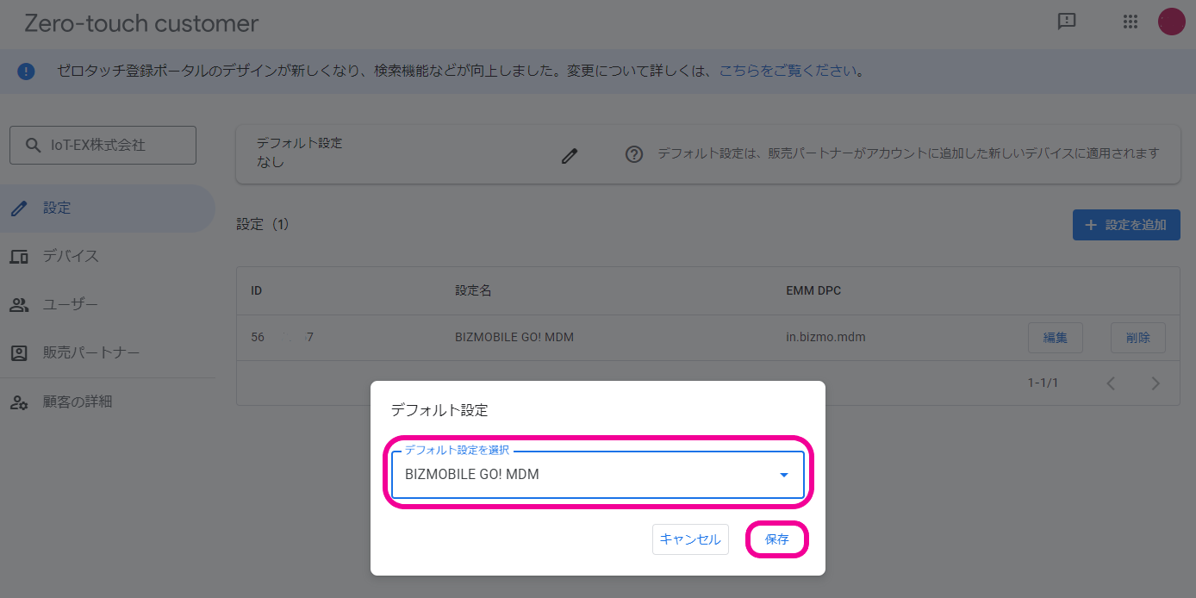Open the デフォルト設定を選択 dropdown
1196x598 pixels.
(586, 475)
